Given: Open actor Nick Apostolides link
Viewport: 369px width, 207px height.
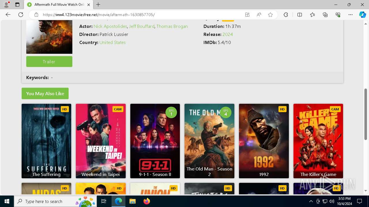Looking at the screenshot, I should [110, 26].
